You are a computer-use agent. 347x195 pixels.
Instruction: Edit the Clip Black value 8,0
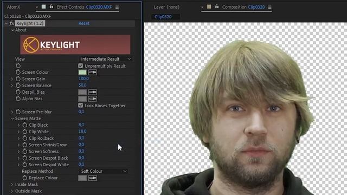coord(81,125)
